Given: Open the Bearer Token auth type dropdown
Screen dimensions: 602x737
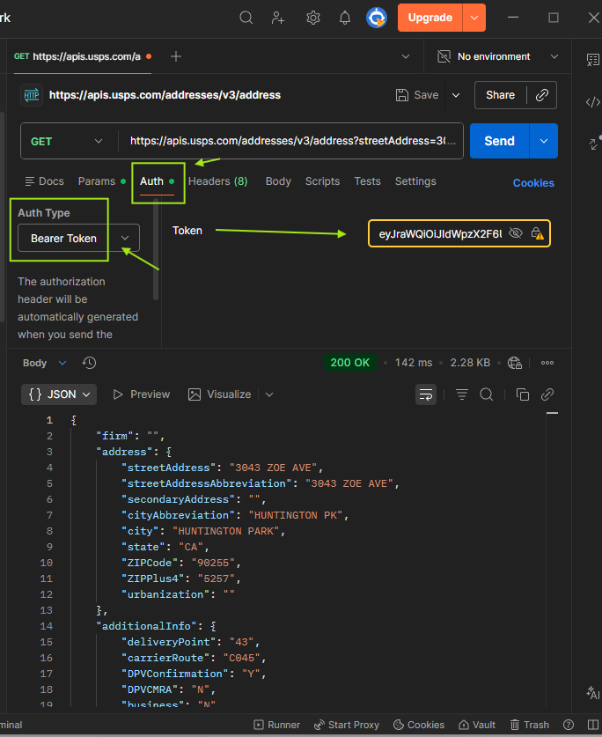Looking at the screenshot, I should click(x=78, y=238).
